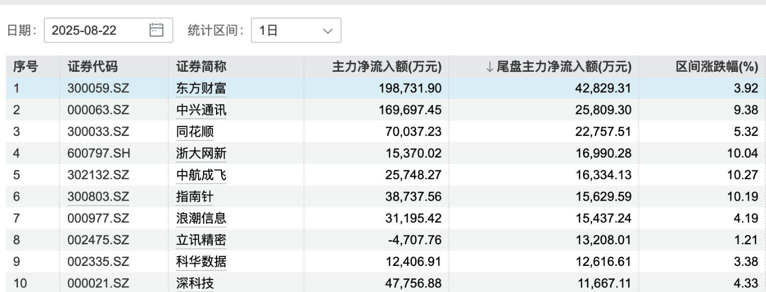Image resolution: width=766 pixels, height=292 pixels.
Task: Click the 证券代码 column header
Action: (x=92, y=67)
